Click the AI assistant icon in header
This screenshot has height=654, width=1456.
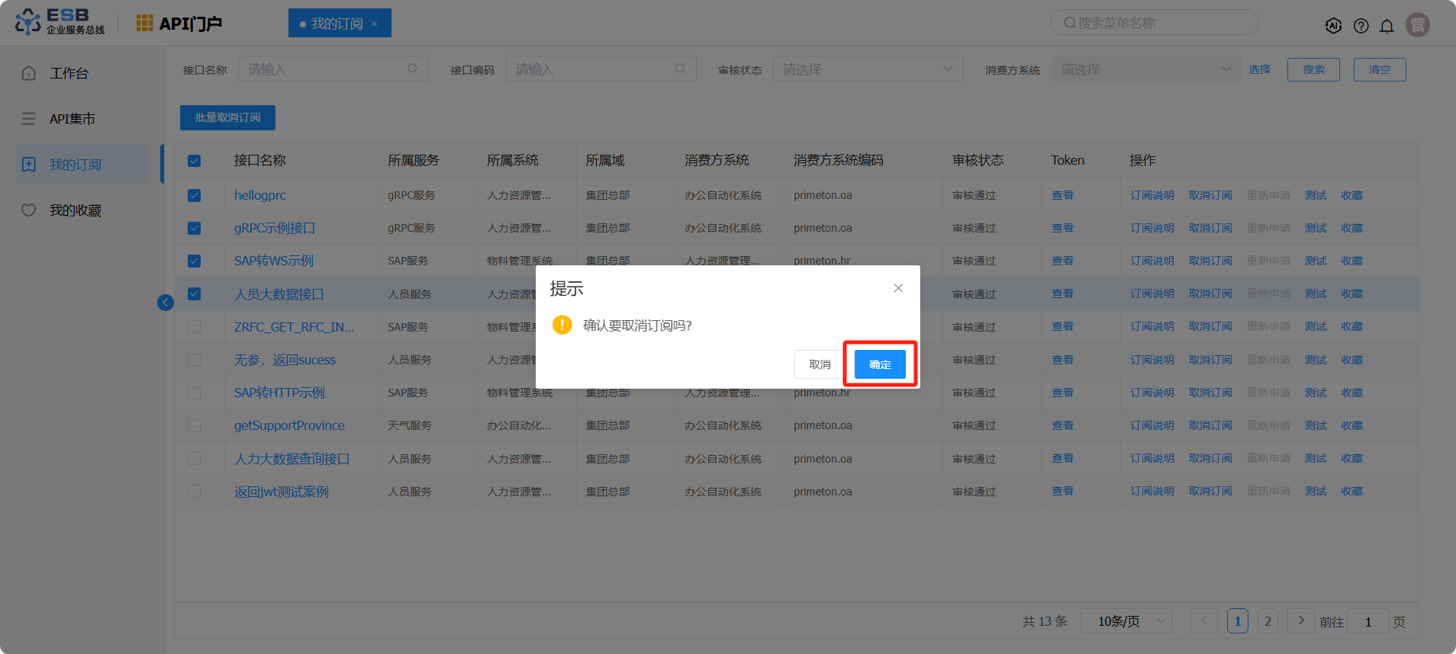pos(1333,26)
